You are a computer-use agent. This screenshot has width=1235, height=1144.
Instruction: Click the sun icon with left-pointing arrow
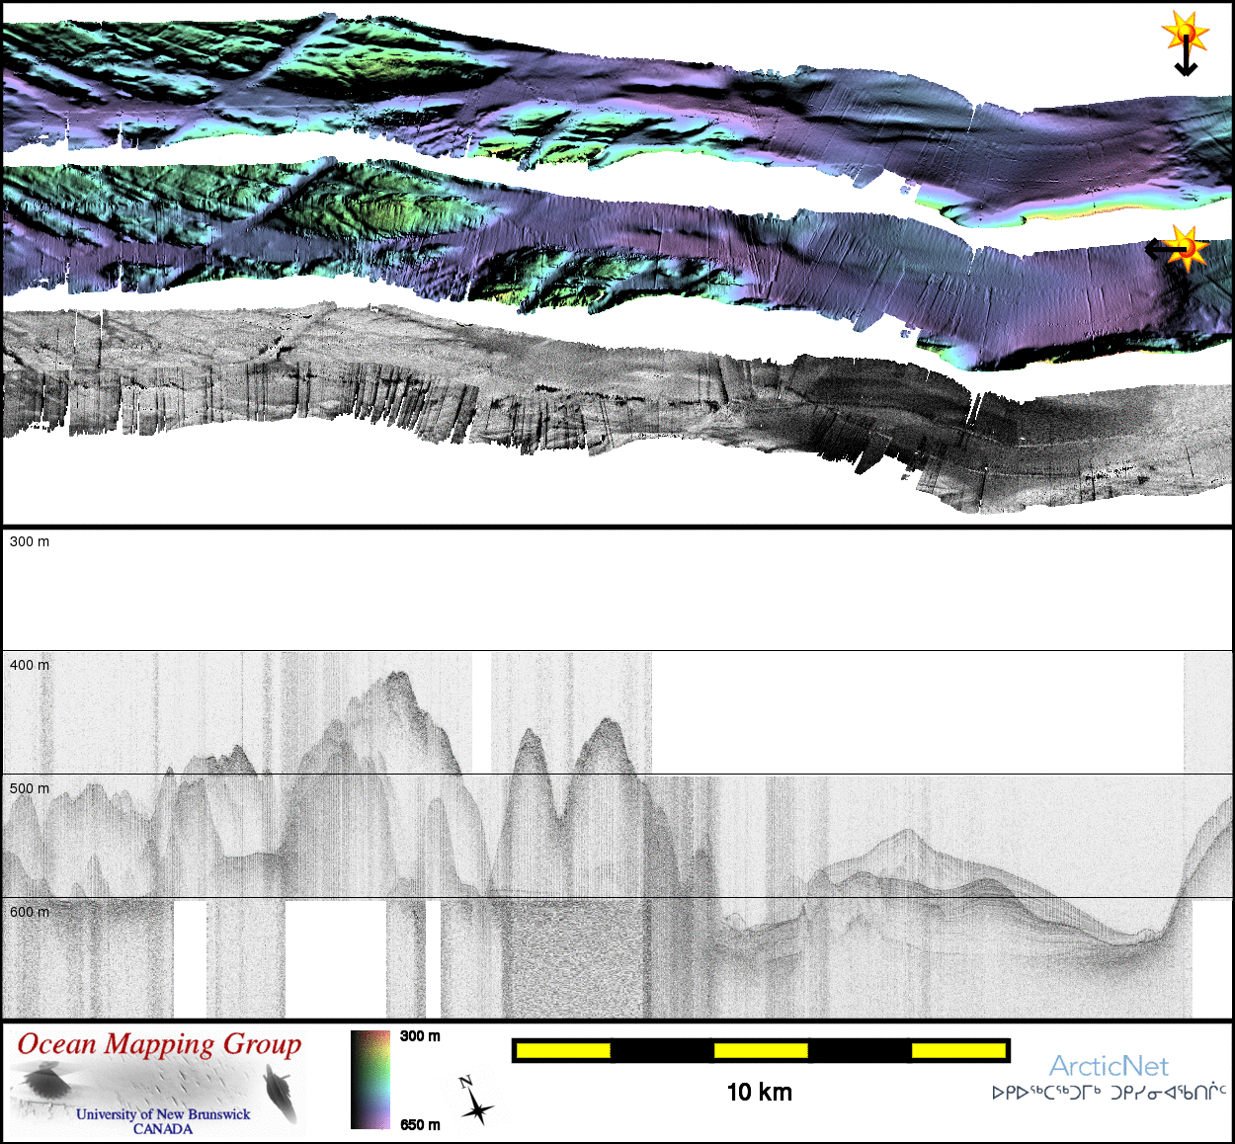pyautogui.click(x=1177, y=249)
